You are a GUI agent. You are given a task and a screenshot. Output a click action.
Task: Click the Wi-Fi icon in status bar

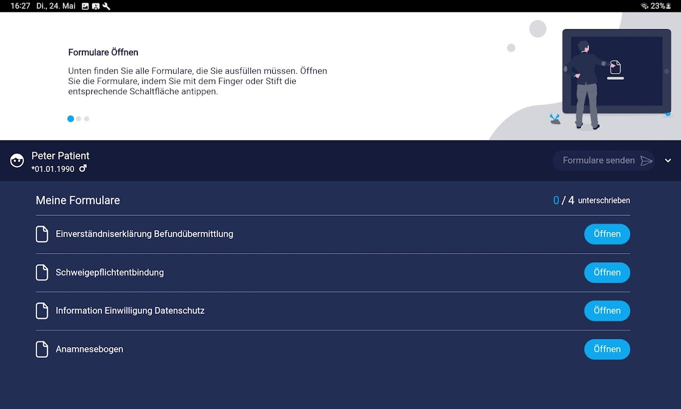coord(645,6)
